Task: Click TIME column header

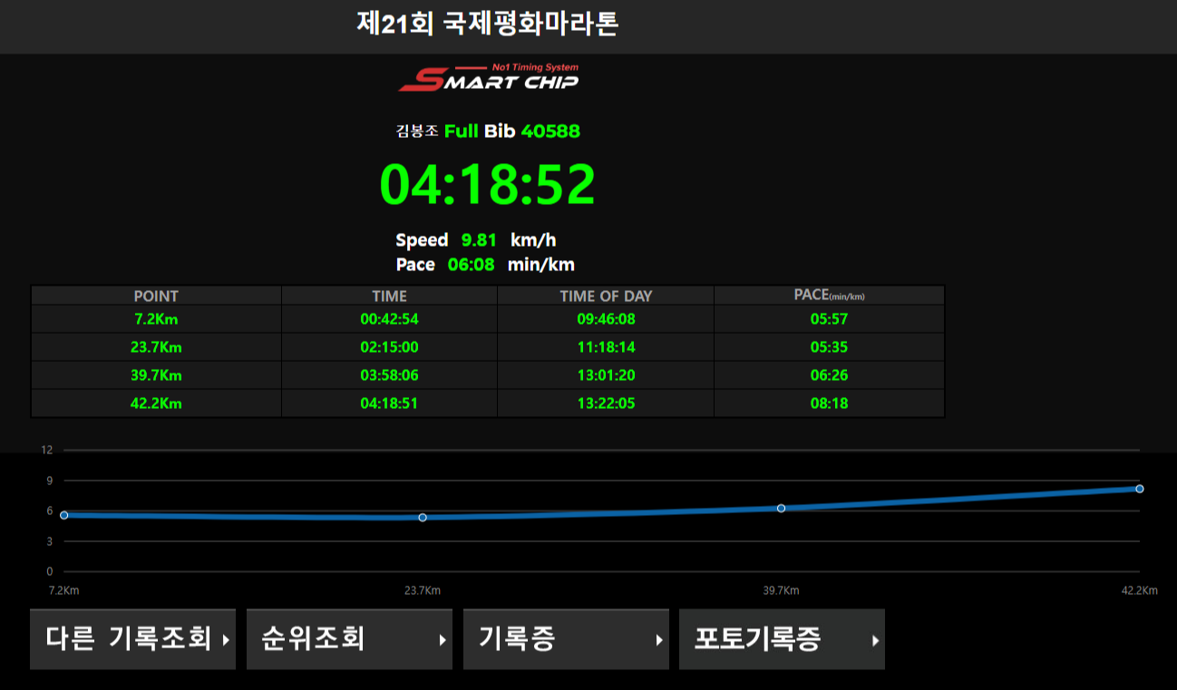Action: pyautogui.click(x=389, y=296)
